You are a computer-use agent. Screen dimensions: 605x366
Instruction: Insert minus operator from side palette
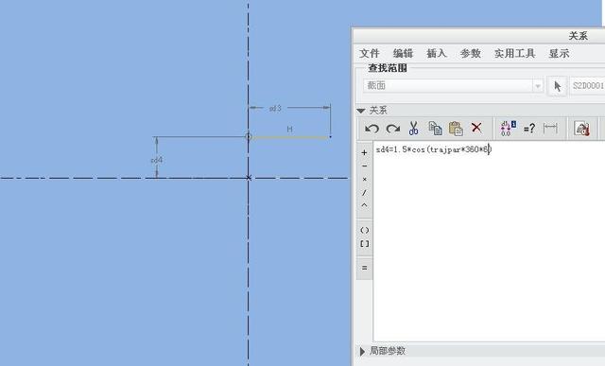(x=364, y=166)
